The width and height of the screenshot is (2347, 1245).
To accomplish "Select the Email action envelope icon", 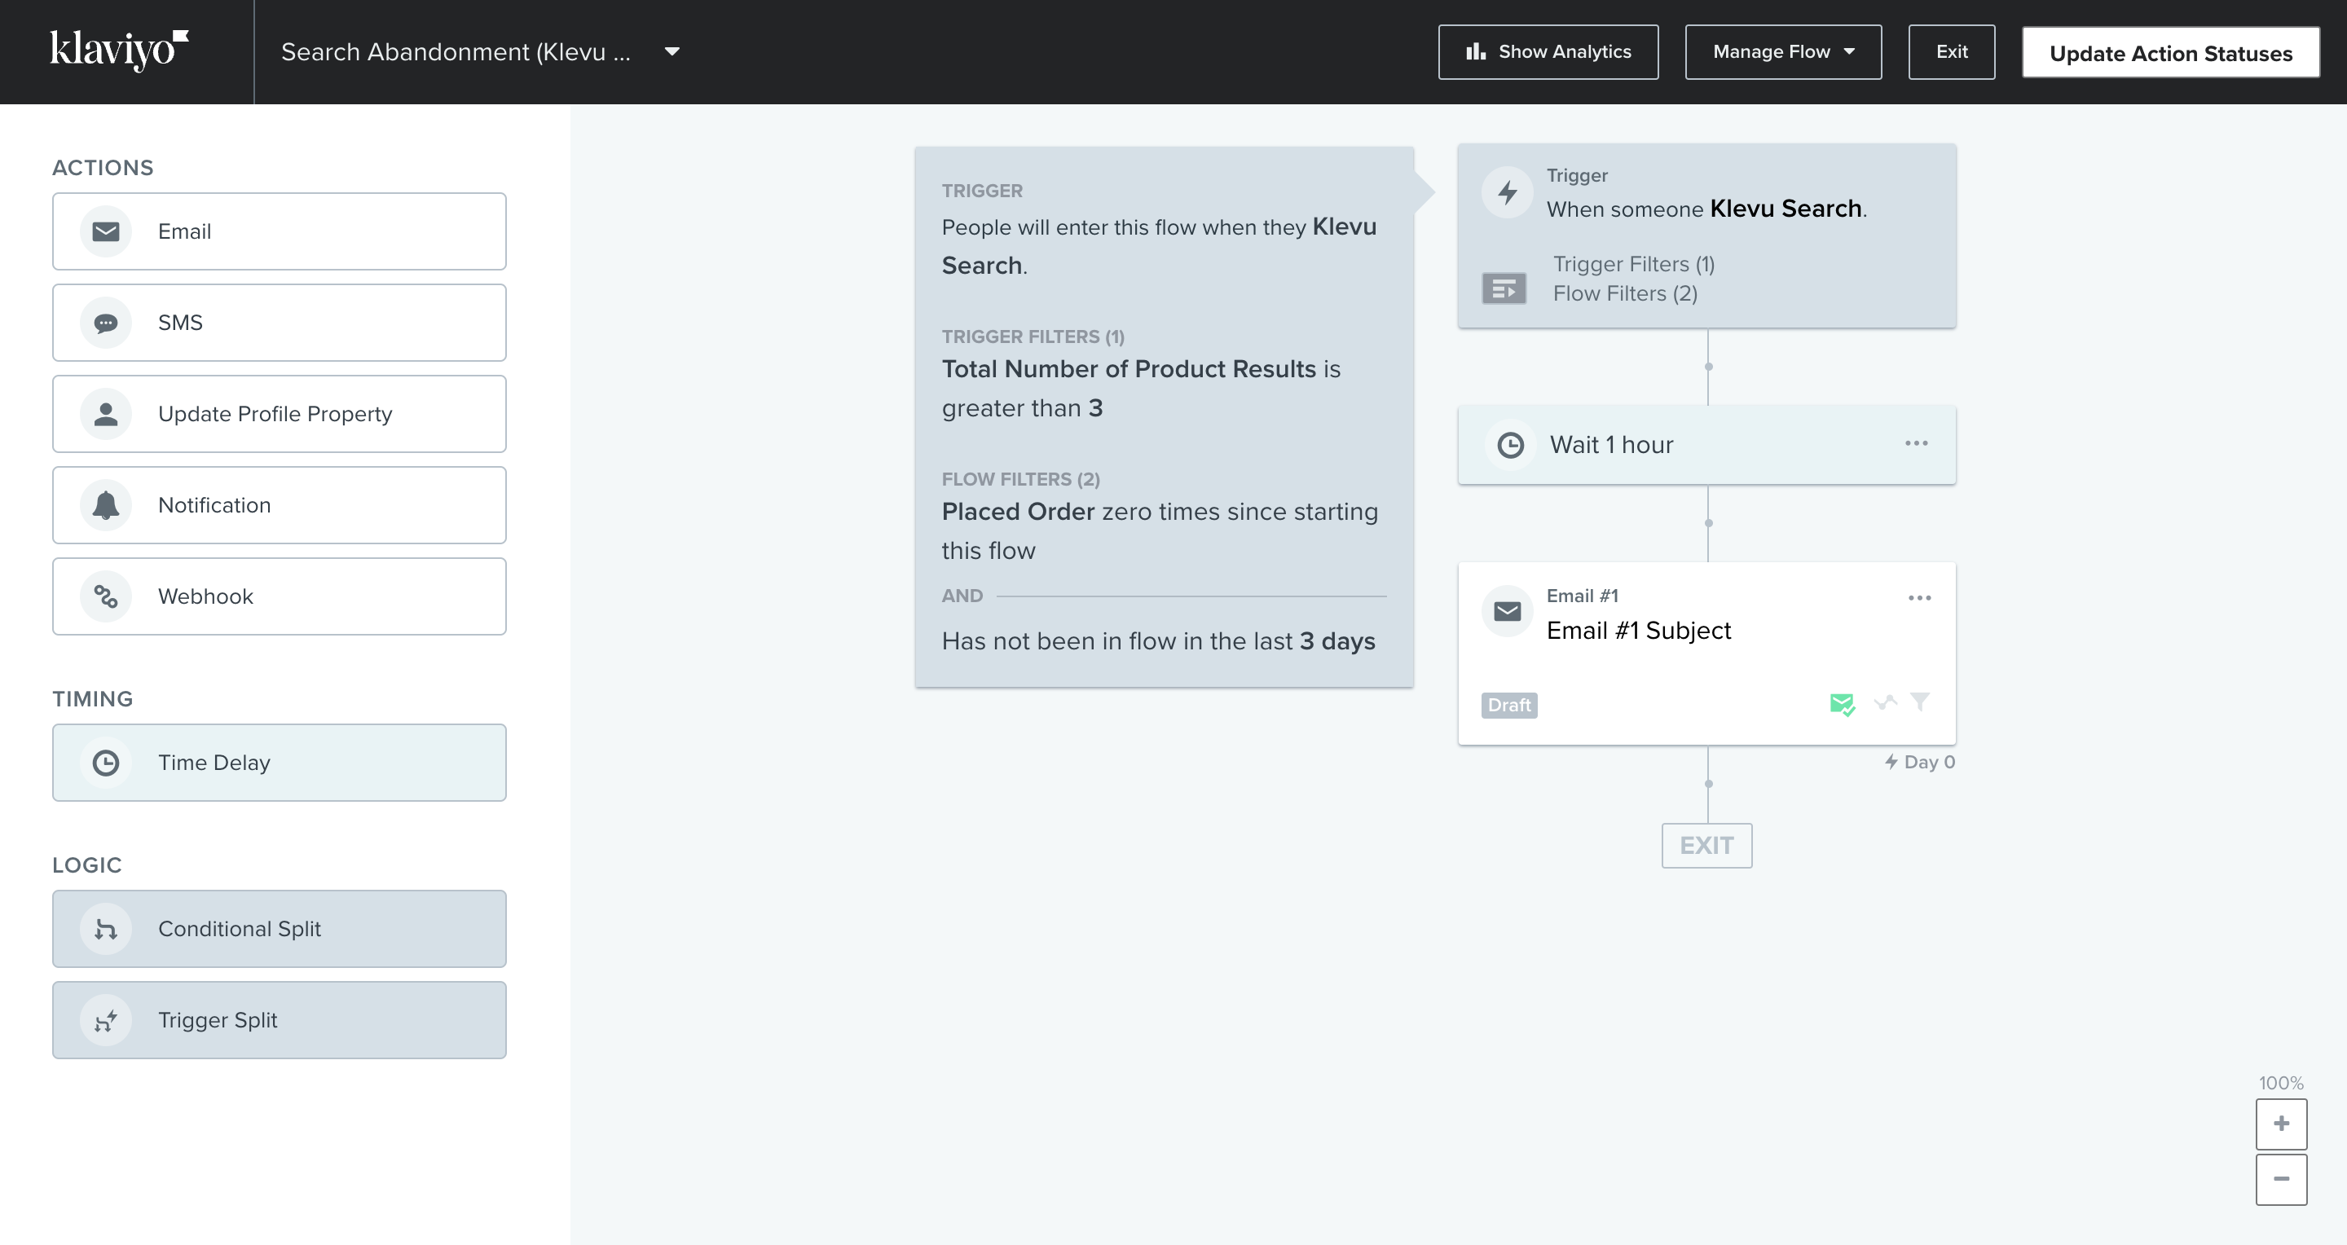I will 106,231.
